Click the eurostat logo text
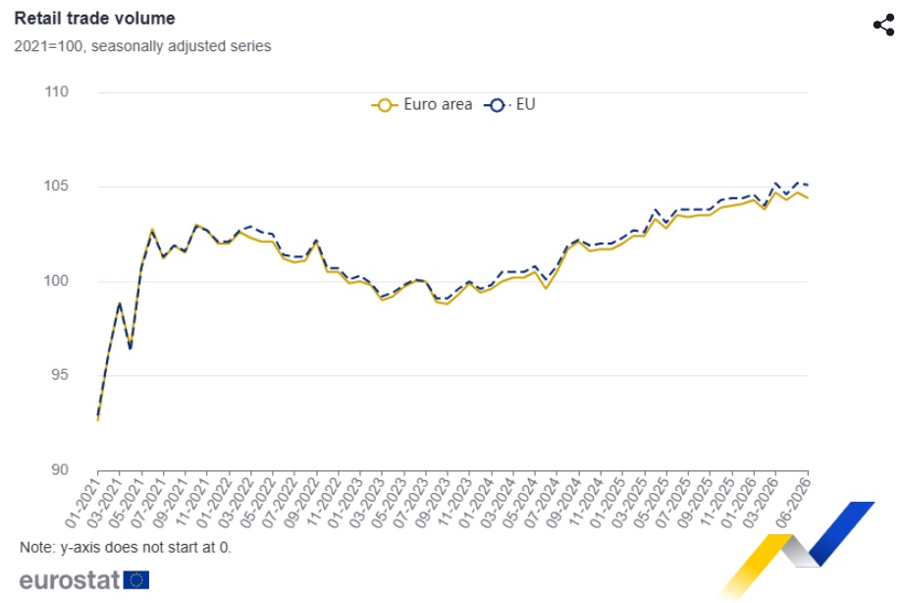The width and height of the screenshot is (903, 603). tap(70, 580)
